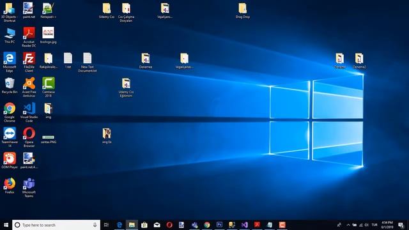Open the volume control in system tray
Screen dimensions: 409x230
pyautogui.click(x=366, y=225)
